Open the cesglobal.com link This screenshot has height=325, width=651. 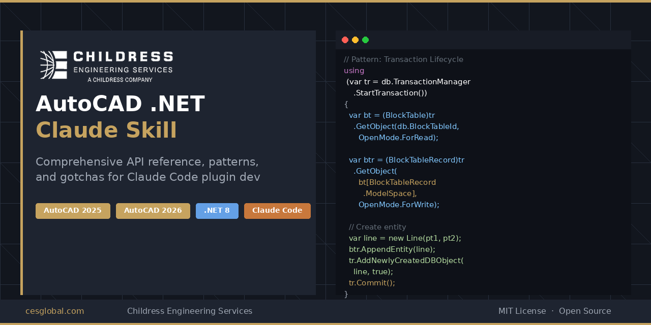pyautogui.click(x=55, y=311)
